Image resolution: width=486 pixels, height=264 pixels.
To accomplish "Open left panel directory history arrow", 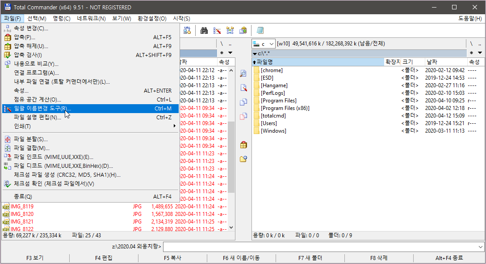I will (x=230, y=53).
